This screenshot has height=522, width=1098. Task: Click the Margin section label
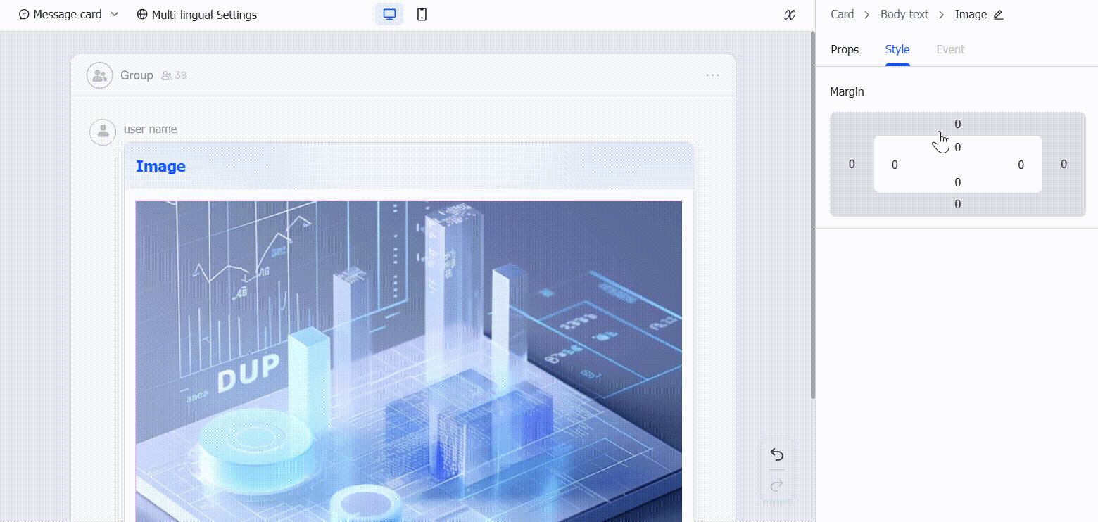(x=847, y=91)
